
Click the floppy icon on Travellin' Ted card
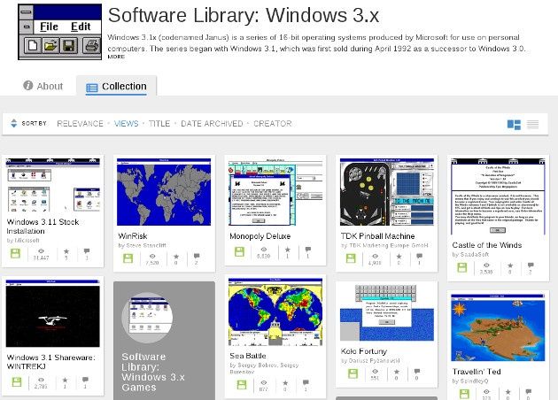[464, 394]
